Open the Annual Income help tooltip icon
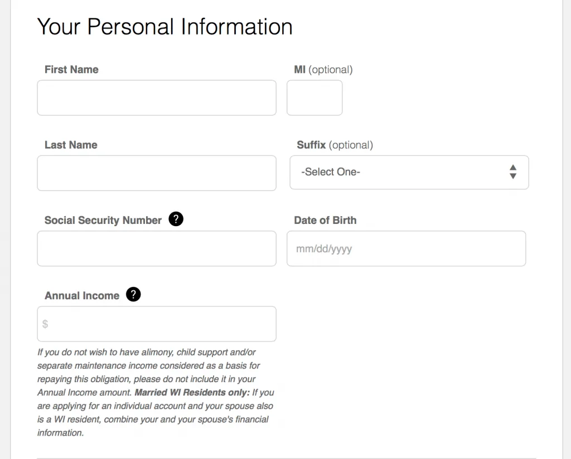The image size is (571, 459). click(x=133, y=295)
